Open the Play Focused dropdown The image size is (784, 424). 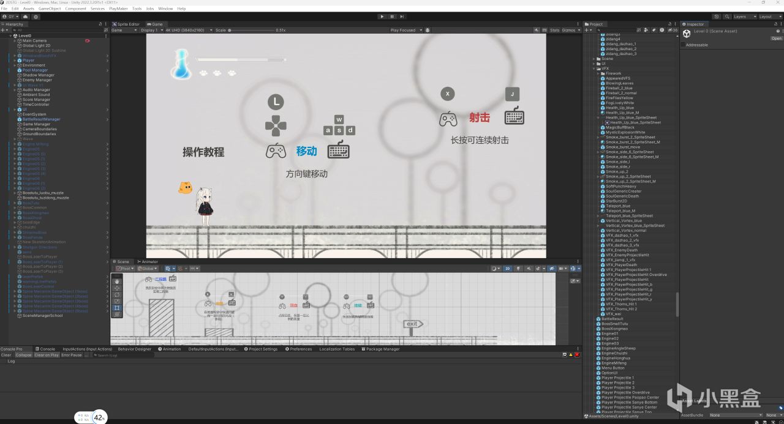(x=405, y=30)
